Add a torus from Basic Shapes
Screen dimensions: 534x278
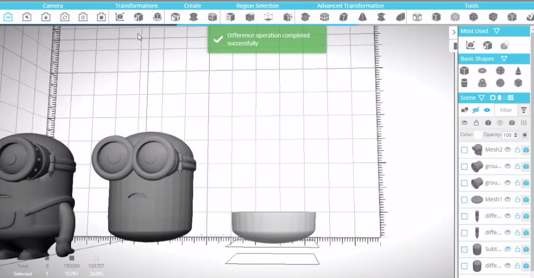[x=482, y=71]
